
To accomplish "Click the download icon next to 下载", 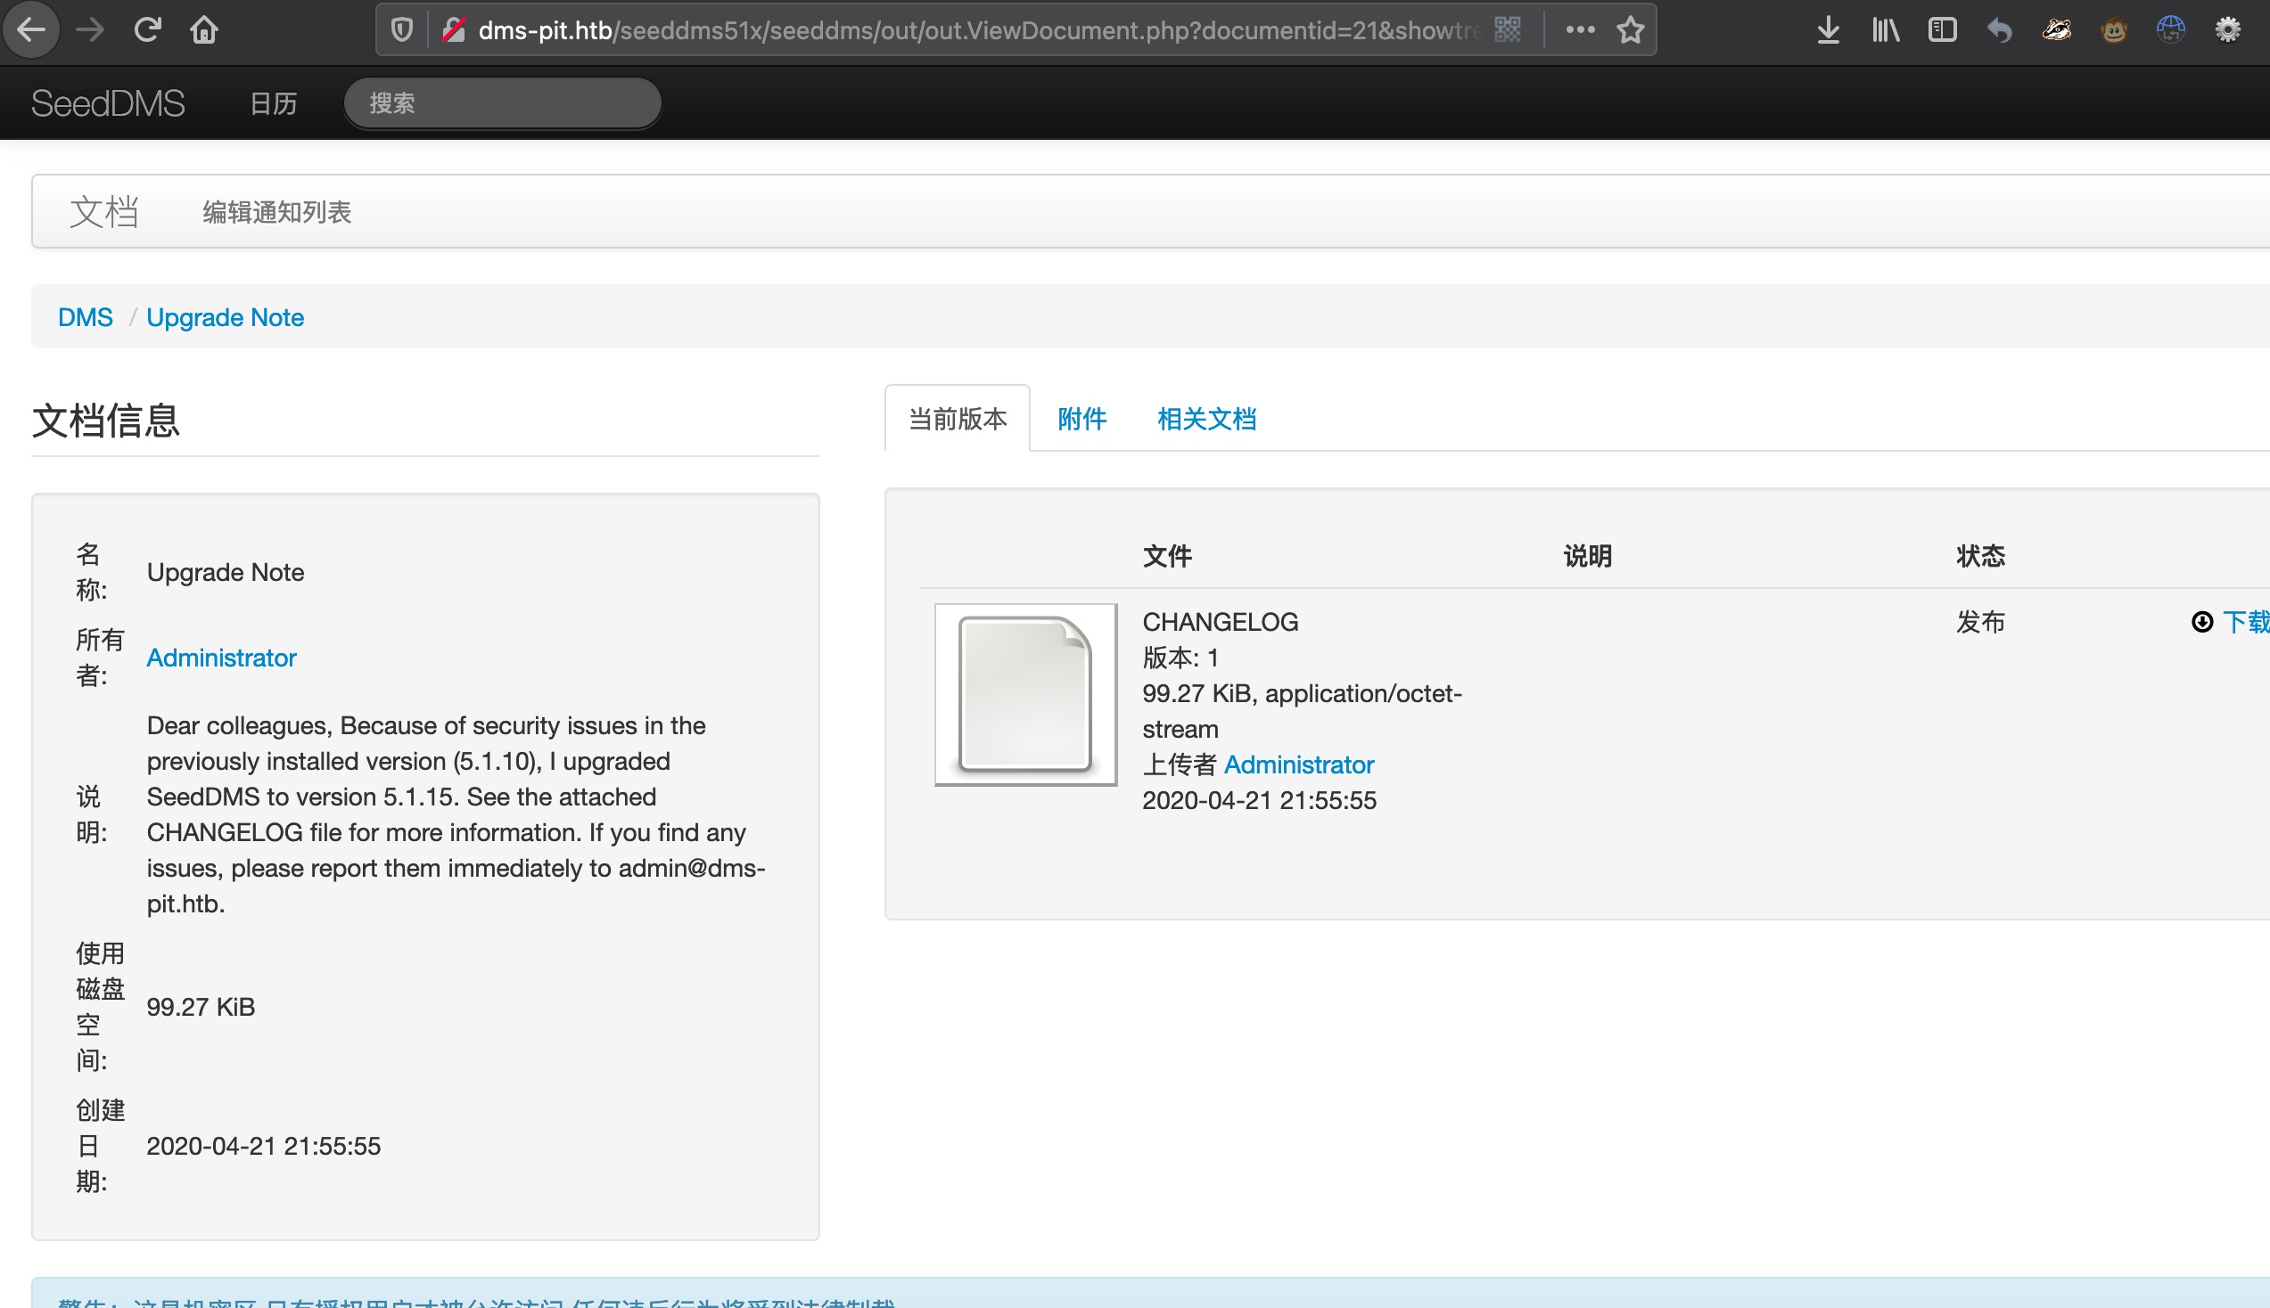I will coord(2201,622).
